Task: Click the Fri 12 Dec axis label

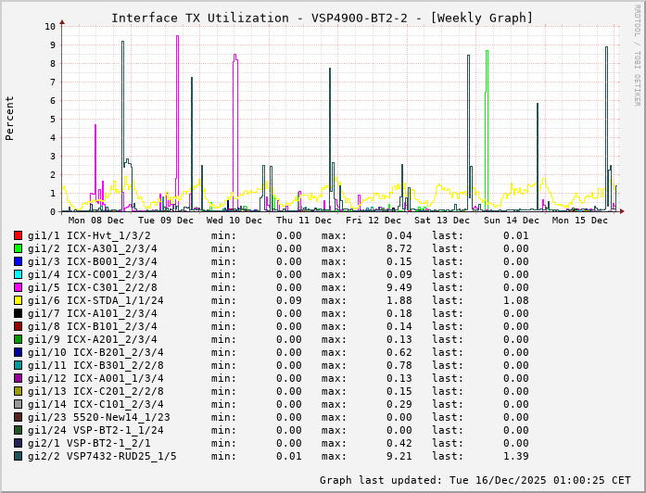Action: click(x=374, y=221)
